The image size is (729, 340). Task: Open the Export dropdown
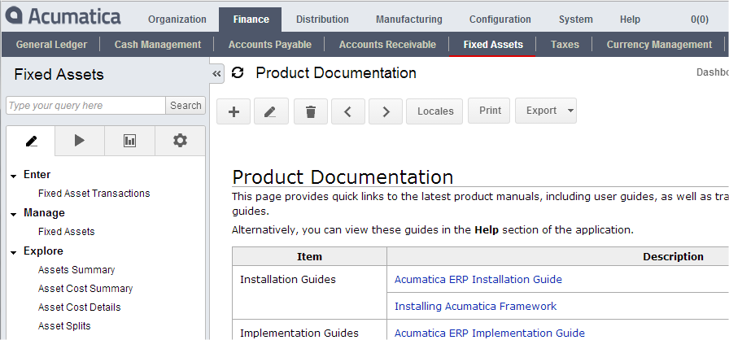coord(546,111)
